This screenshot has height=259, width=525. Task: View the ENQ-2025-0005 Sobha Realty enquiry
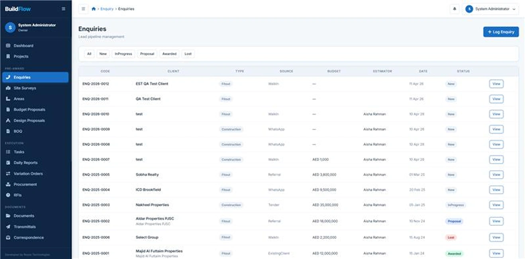coord(496,175)
